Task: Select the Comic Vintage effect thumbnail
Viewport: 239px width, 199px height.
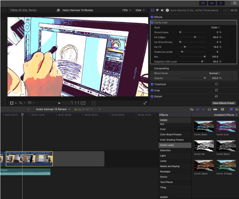Action: (x=226, y=165)
